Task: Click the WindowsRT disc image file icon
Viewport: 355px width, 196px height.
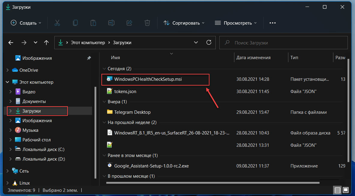Action: (110, 133)
